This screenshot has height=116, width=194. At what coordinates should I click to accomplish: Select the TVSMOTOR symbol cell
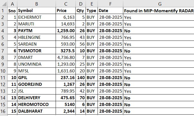click(x=37, y=51)
